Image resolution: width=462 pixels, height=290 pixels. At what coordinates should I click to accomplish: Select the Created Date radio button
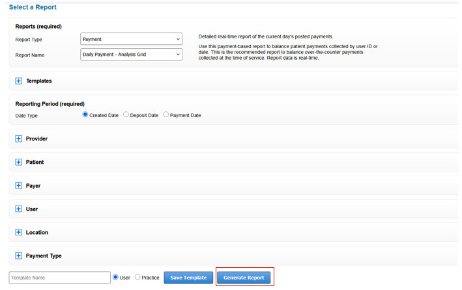point(85,115)
